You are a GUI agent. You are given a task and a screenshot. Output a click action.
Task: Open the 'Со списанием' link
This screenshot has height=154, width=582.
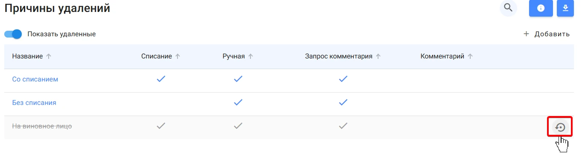click(35, 79)
